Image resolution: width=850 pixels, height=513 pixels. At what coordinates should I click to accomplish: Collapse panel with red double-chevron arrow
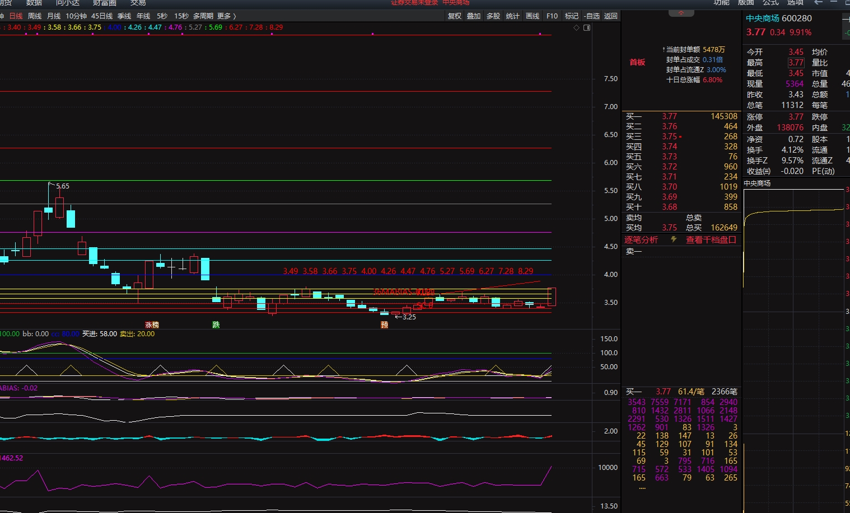pyautogui.click(x=681, y=13)
